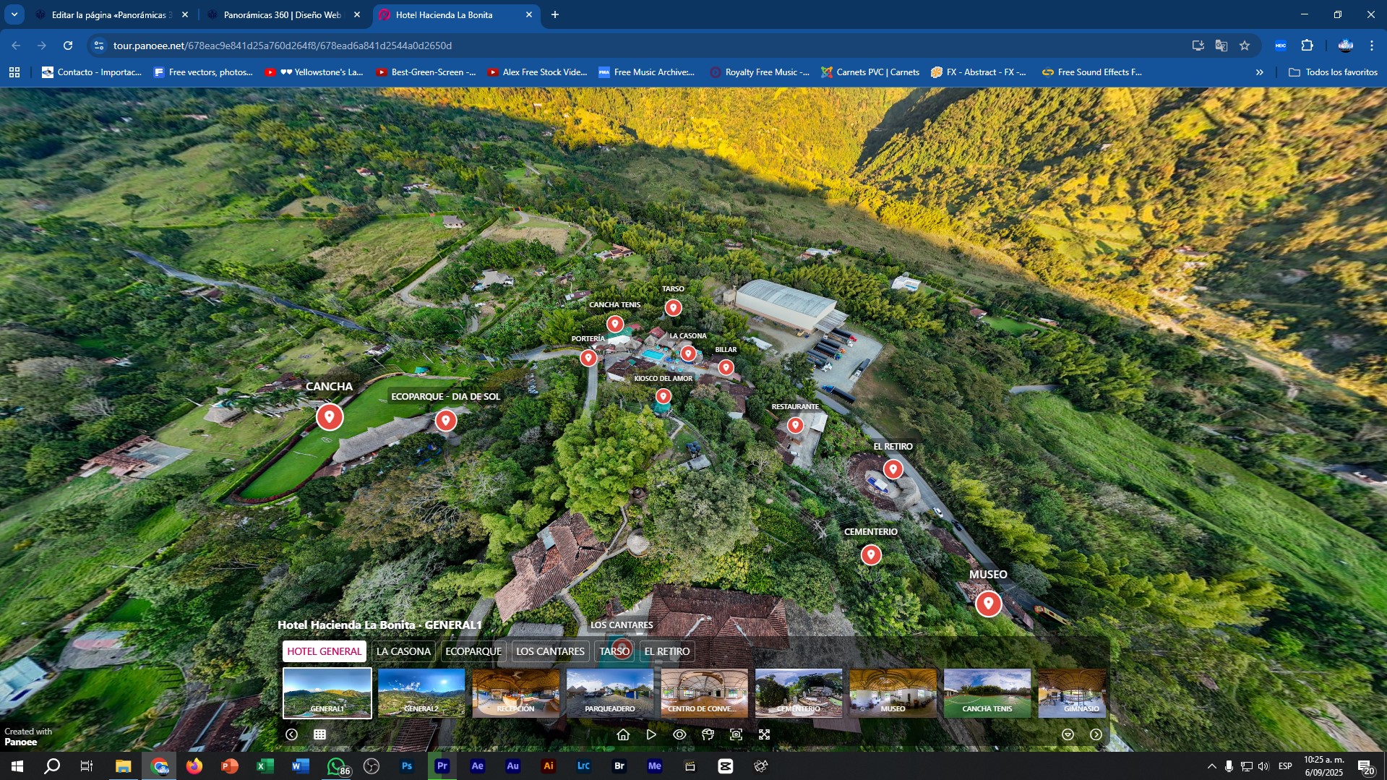This screenshot has height=780, width=1387.
Task: Click the home icon in tour controls
Action: pyautogui.click(x=623, y=734)
